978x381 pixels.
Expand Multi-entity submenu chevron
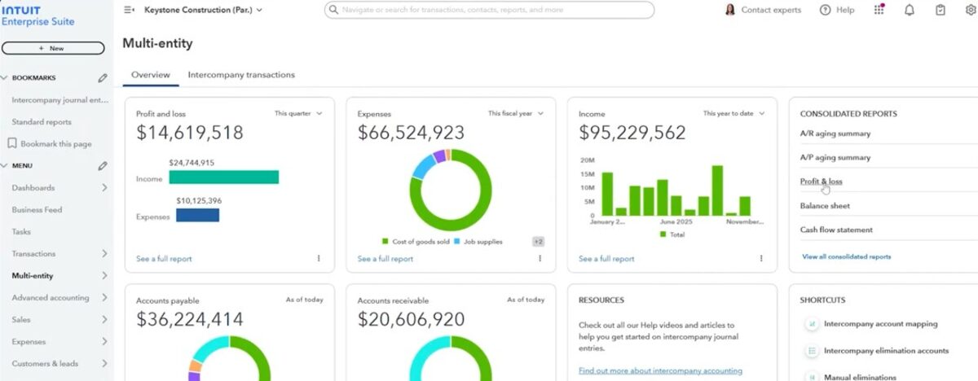tap(104, 276)
